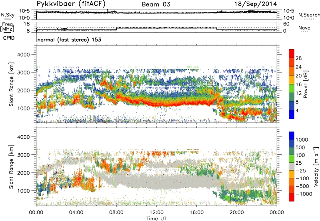Click the '16:00' time tick label
The width and height of the screenshot is (320, 221).
click(196, 213)
